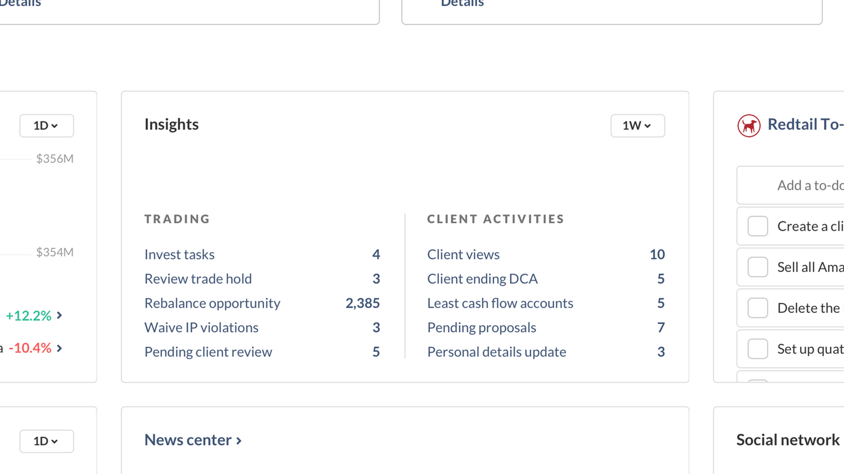
Task: Tick the 'Sell all Ama...' to-do checkbox
Action: point(757,267)
